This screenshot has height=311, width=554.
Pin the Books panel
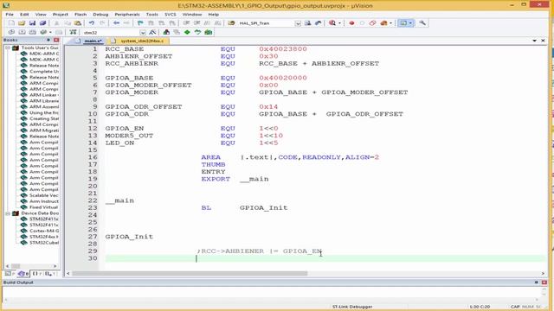pyautogui.click(x=48, y=40)
